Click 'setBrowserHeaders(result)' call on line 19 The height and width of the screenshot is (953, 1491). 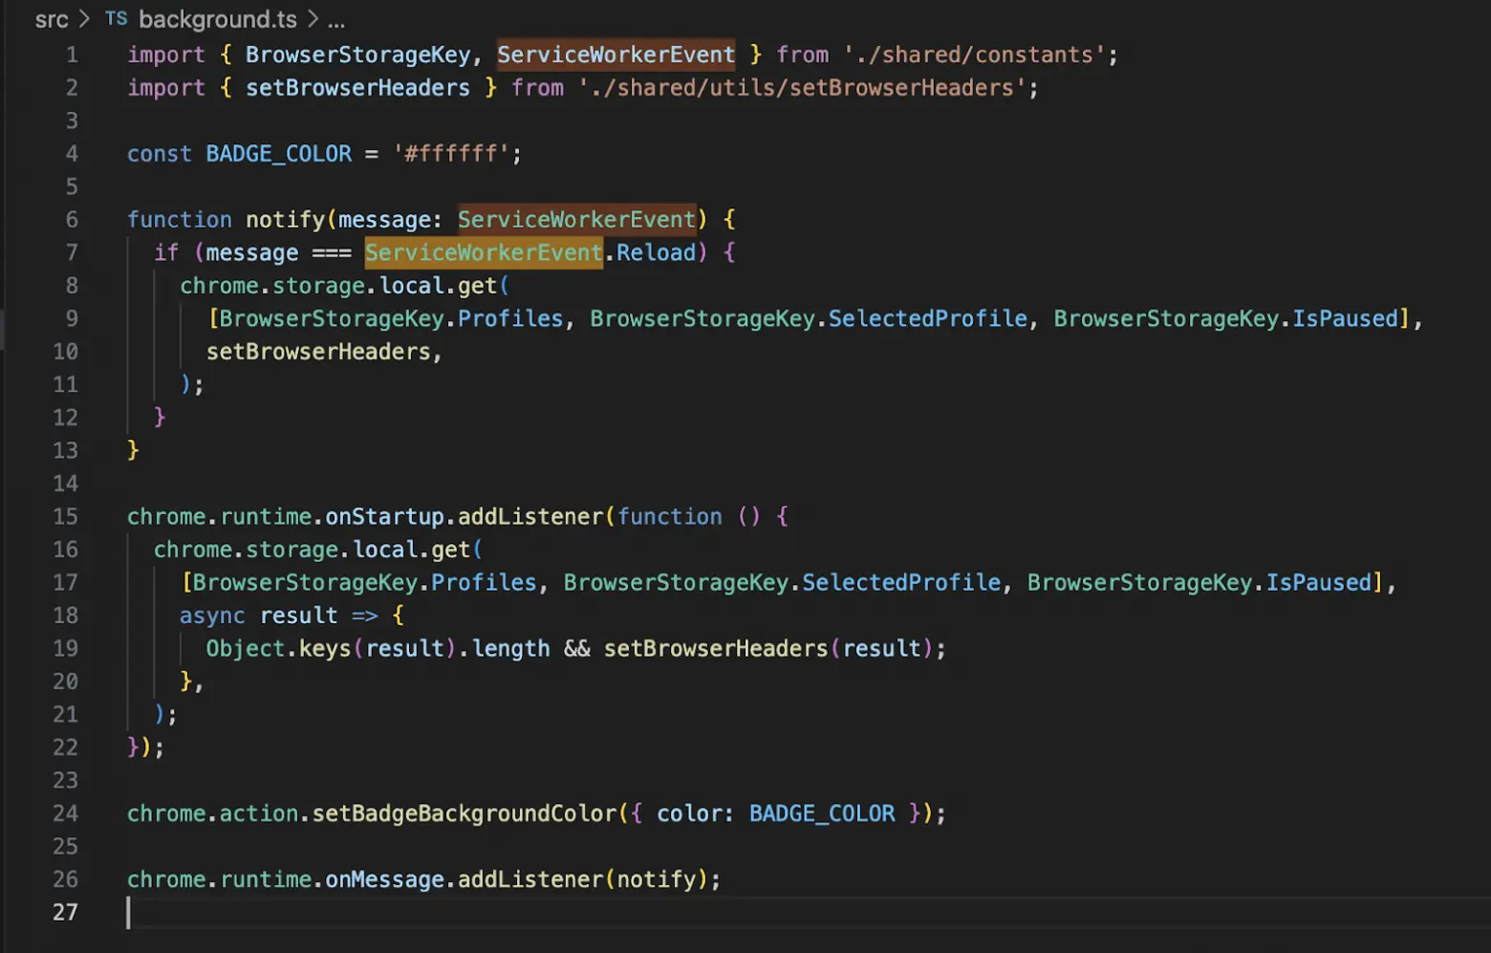(x=768, y=649)
